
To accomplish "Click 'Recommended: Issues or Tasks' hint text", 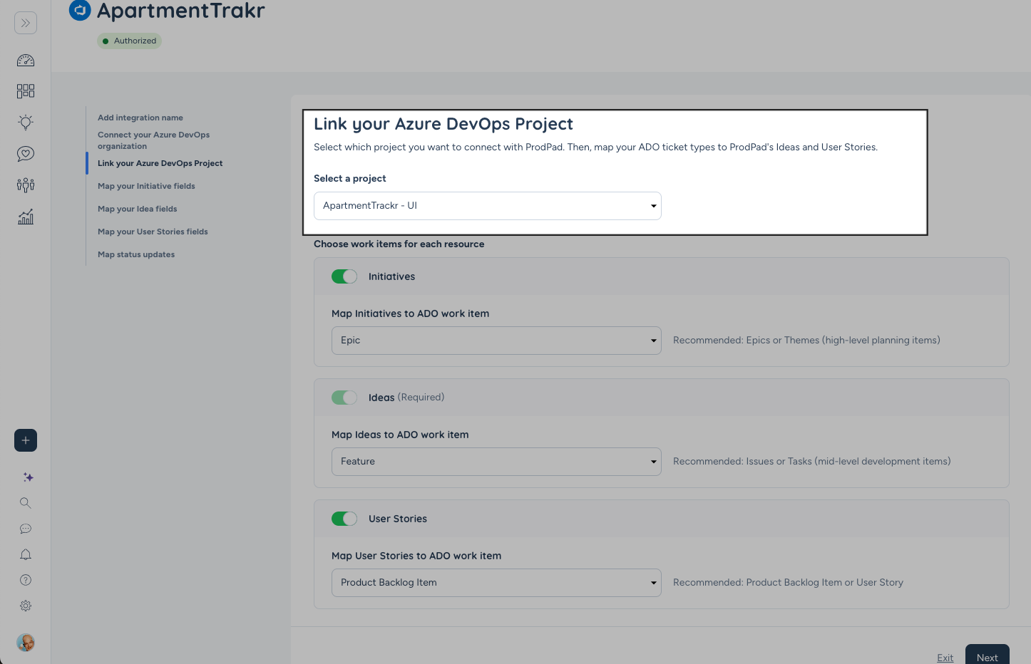I will pyautogui.click(x=812, y=462).
